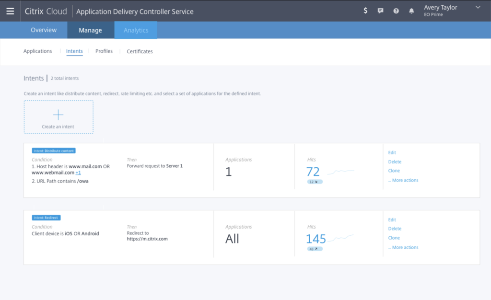
Task: Click the dollar sign billing icon
Action: [365, 11]
